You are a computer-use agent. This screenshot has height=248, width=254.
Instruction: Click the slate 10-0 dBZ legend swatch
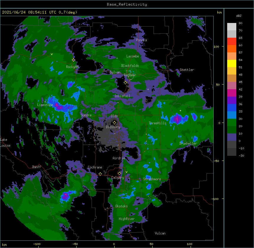(232, 137)
